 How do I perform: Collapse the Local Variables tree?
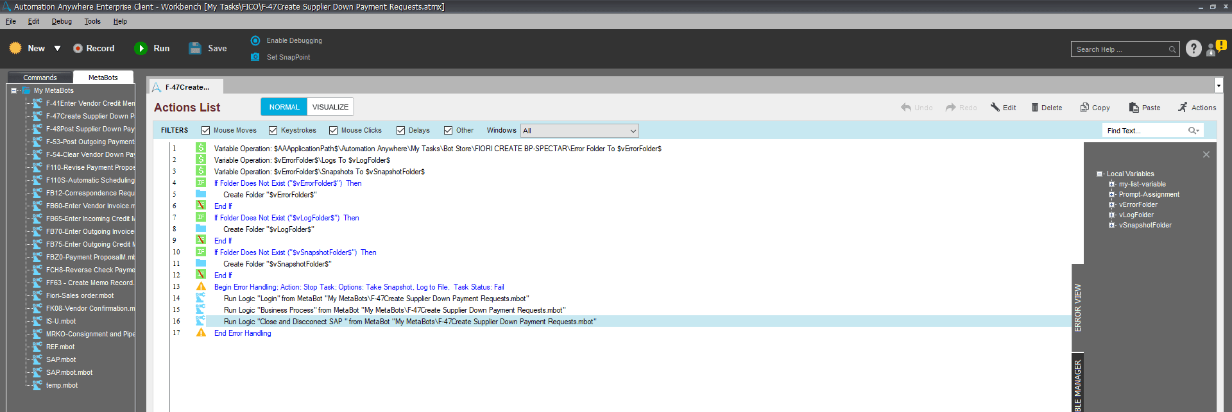(x=1099, y=174)
